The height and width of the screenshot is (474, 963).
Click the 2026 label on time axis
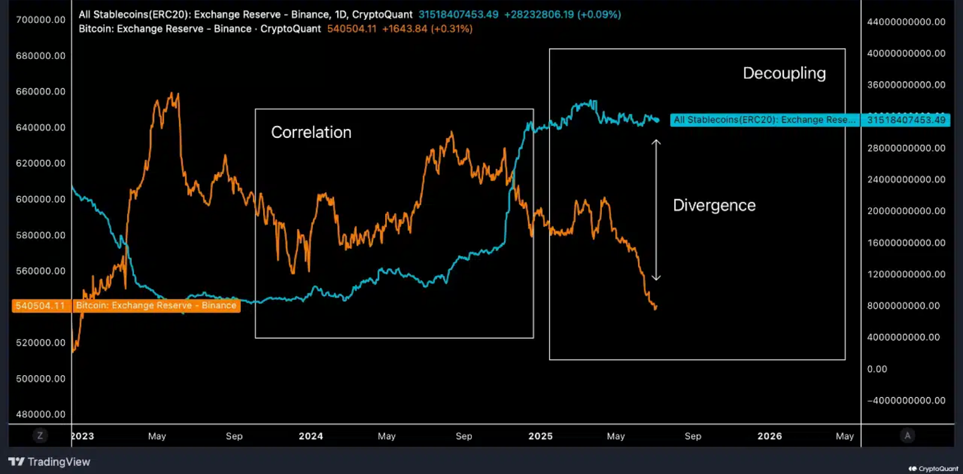(769, 436)
